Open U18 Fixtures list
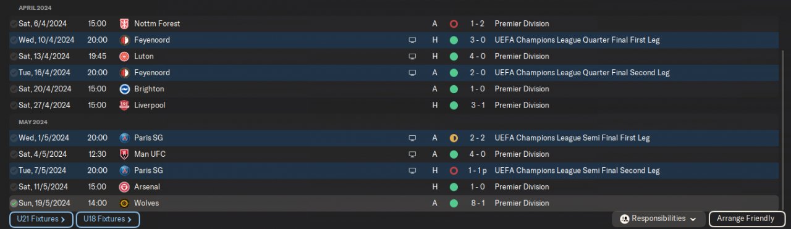Viewport: 791px width, 229px height. 108,219
